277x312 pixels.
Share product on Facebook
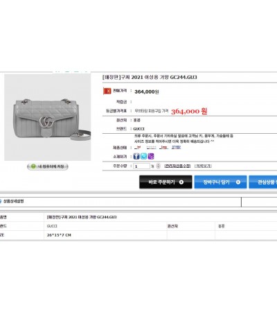tap(136, 157)
